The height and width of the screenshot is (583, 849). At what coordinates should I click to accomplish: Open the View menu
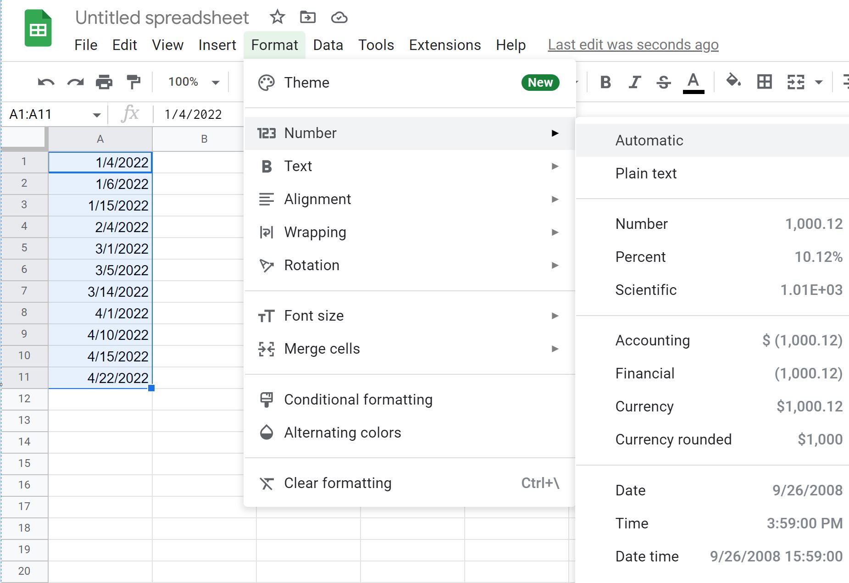tap(167, 45)
